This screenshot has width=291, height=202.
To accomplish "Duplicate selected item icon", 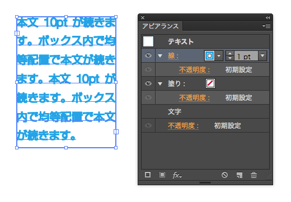I will click(240, 175).
